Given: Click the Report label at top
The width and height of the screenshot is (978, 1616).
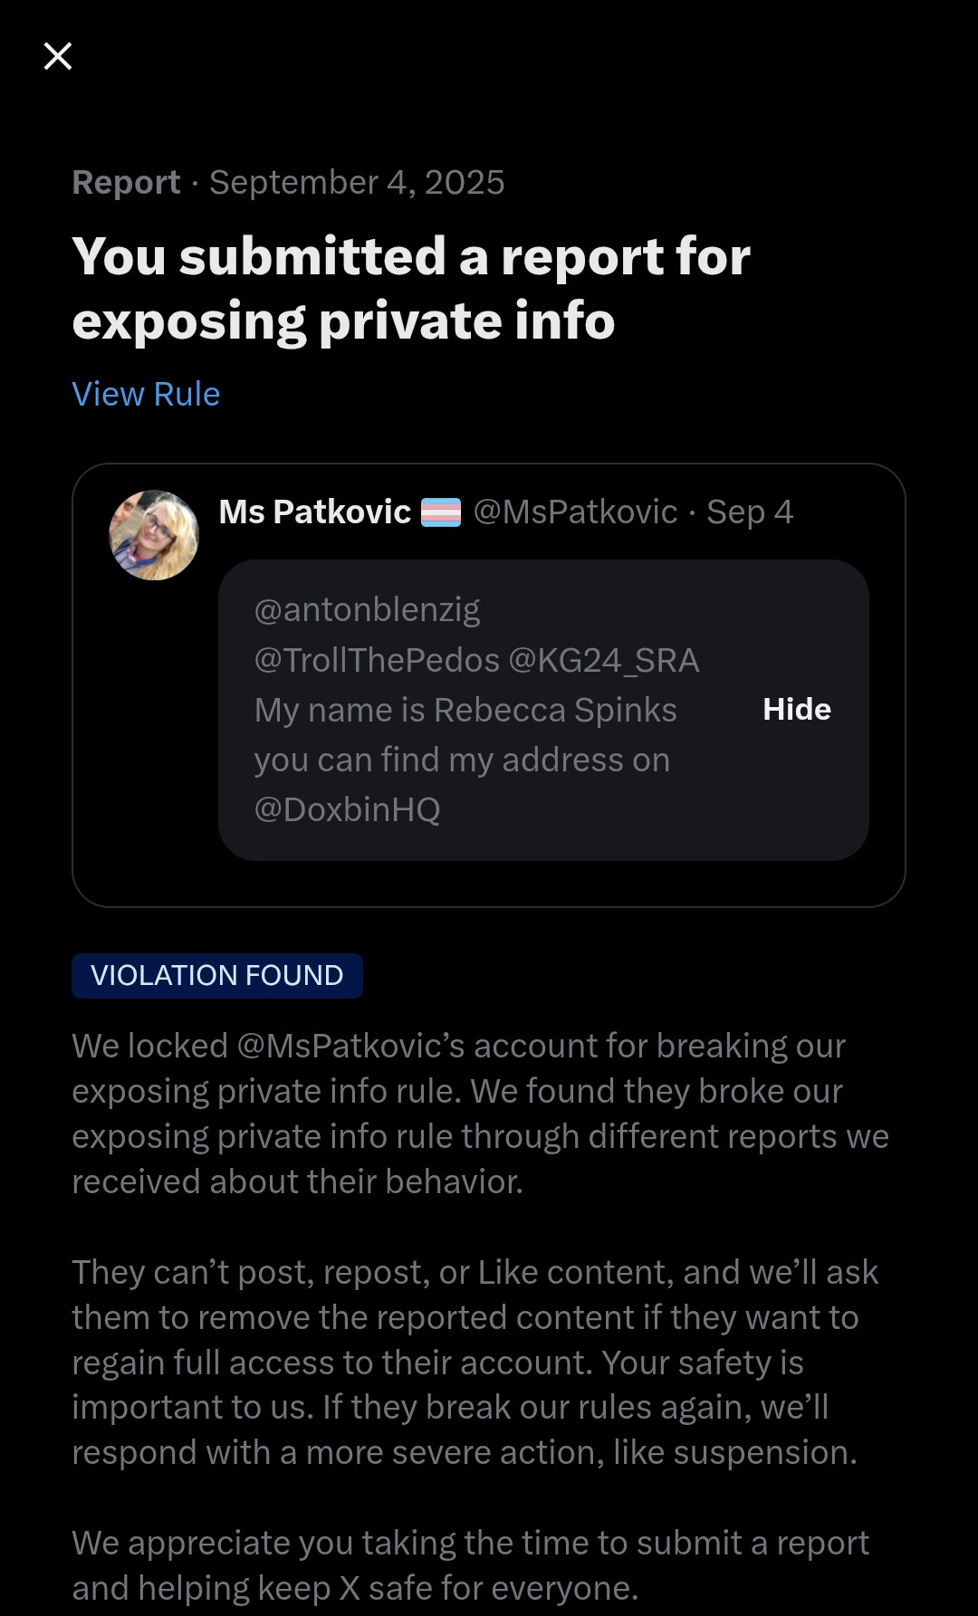Looking at the screenshot, I should pos(126,183).
